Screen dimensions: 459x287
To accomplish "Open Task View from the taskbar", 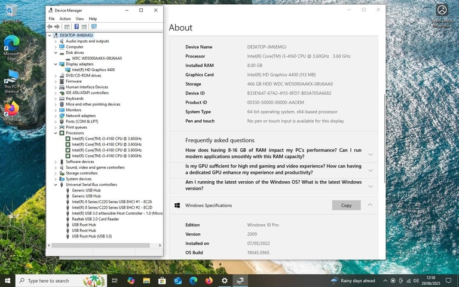I will point(115,281).
